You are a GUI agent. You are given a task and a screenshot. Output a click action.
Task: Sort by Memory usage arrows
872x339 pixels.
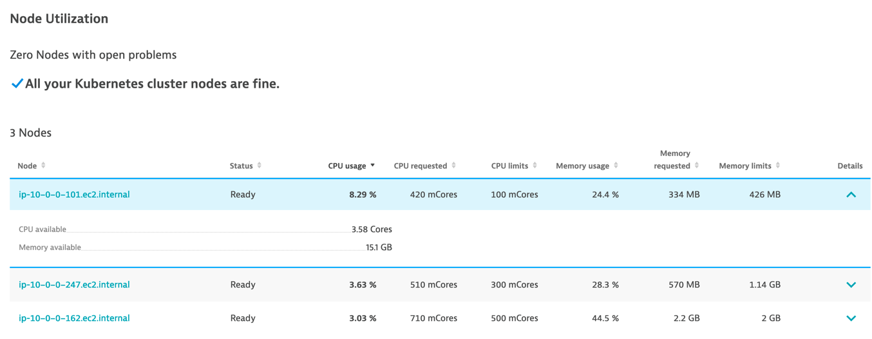[616, 166]
